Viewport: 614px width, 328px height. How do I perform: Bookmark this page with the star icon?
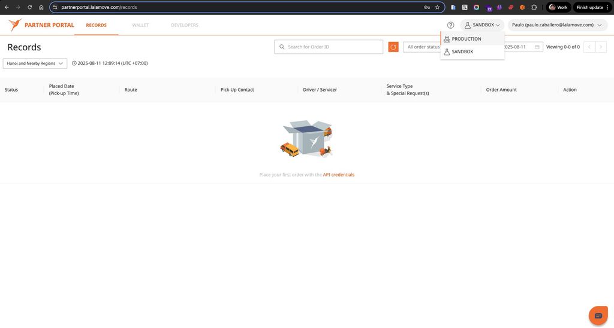(x=437, y=7)
